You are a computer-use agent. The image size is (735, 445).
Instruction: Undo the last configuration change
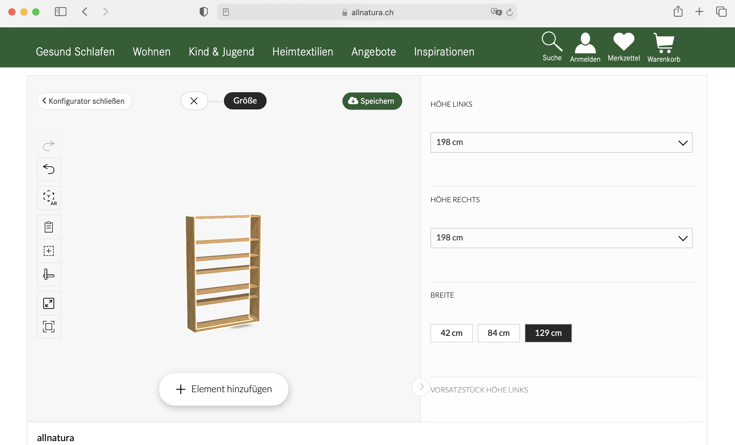pyautogui.click(x=49, y=169)
